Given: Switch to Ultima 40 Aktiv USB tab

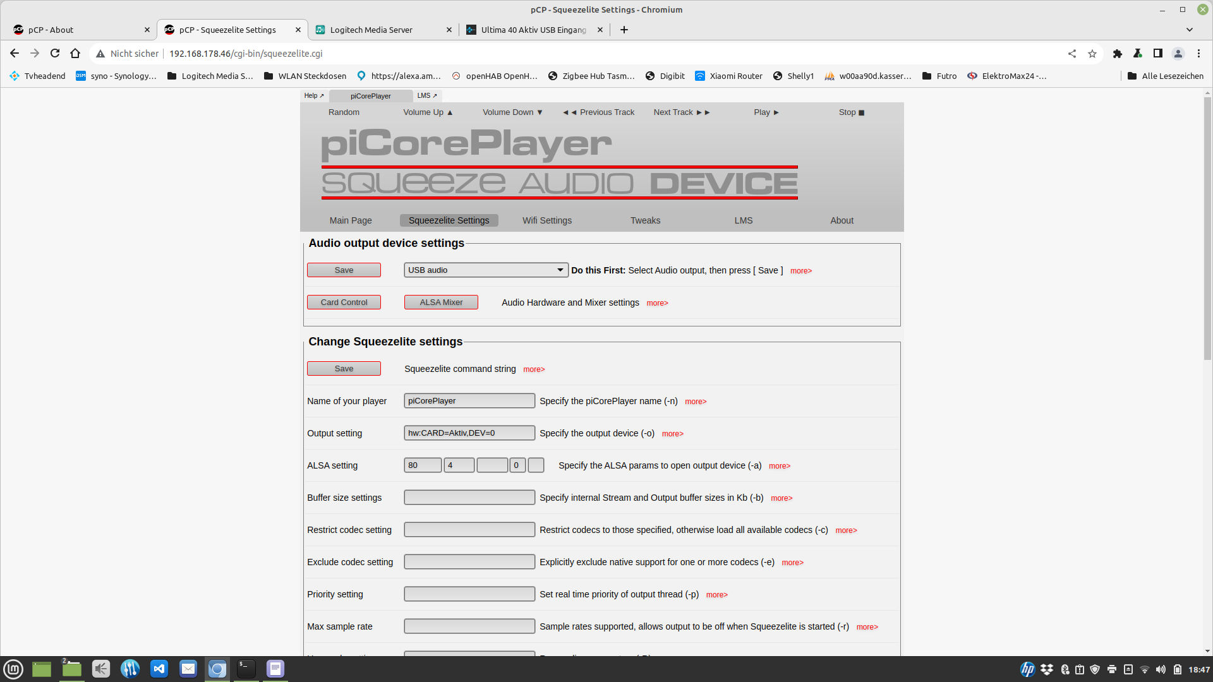Looking at the screenshot, I should 534,30.
